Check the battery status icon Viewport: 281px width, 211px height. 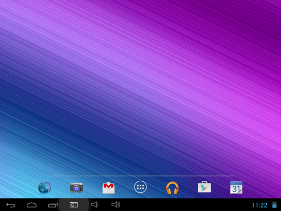tap(274, 205)
